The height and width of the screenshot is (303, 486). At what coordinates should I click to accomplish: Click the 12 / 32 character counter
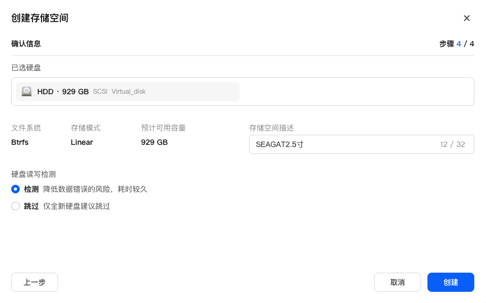[452, 144]
